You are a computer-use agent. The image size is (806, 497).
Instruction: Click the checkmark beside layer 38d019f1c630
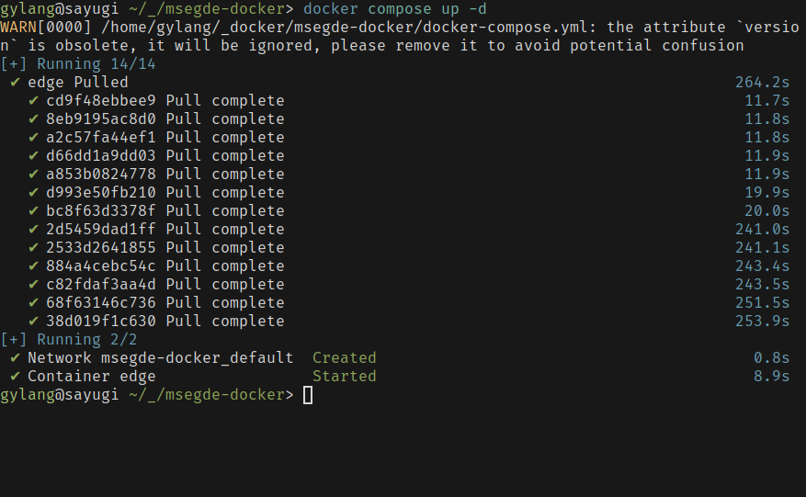pyautogui.click(x=33, y=322)
